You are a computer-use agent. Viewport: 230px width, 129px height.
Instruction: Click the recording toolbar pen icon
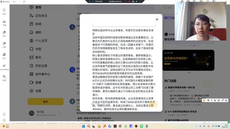tap(137, 1)
